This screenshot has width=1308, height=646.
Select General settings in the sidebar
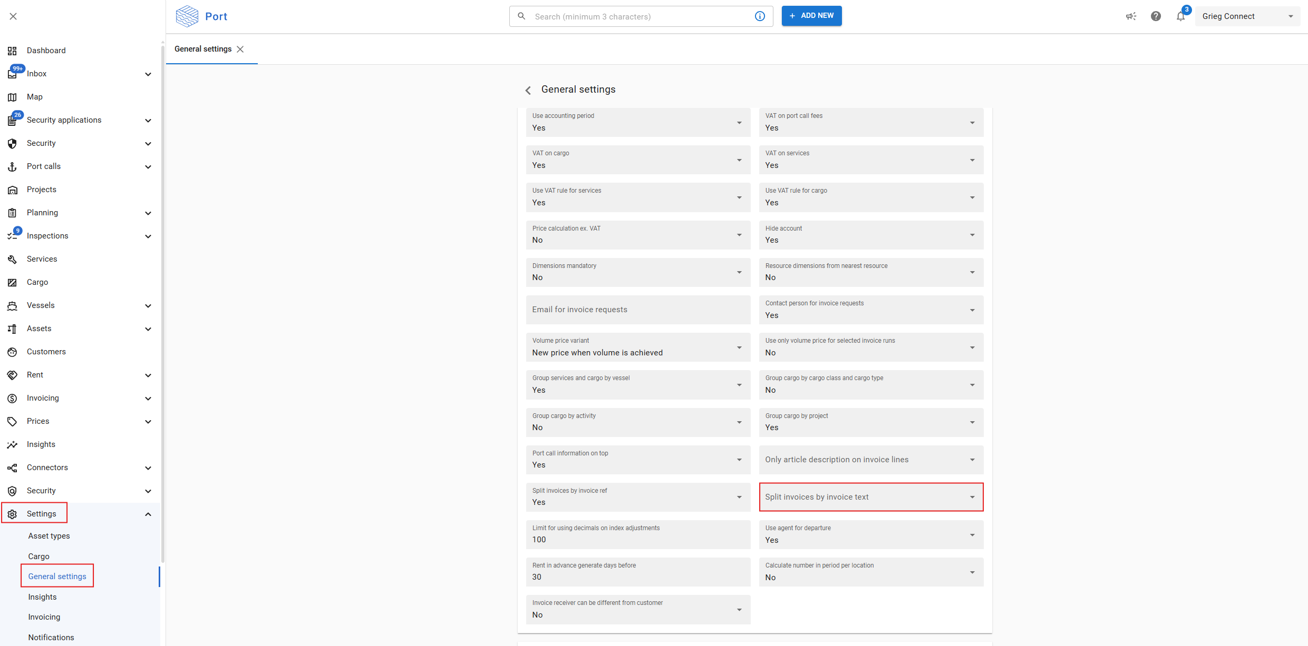tap(57, 577)
